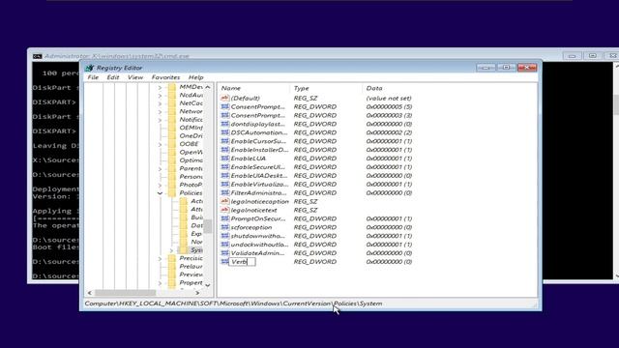Maximize the Registry Editor window
The width and height of the screenshot is (619, 348).
pyautogui.click(x=506, y=68)
